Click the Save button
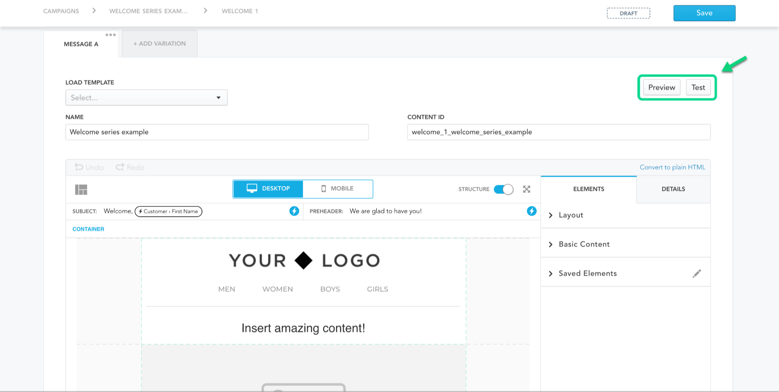 coord(704,13)
